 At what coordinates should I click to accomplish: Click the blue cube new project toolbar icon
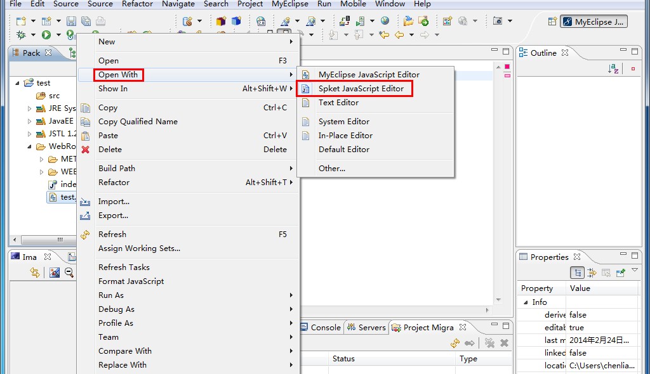(x=236, y=21)
